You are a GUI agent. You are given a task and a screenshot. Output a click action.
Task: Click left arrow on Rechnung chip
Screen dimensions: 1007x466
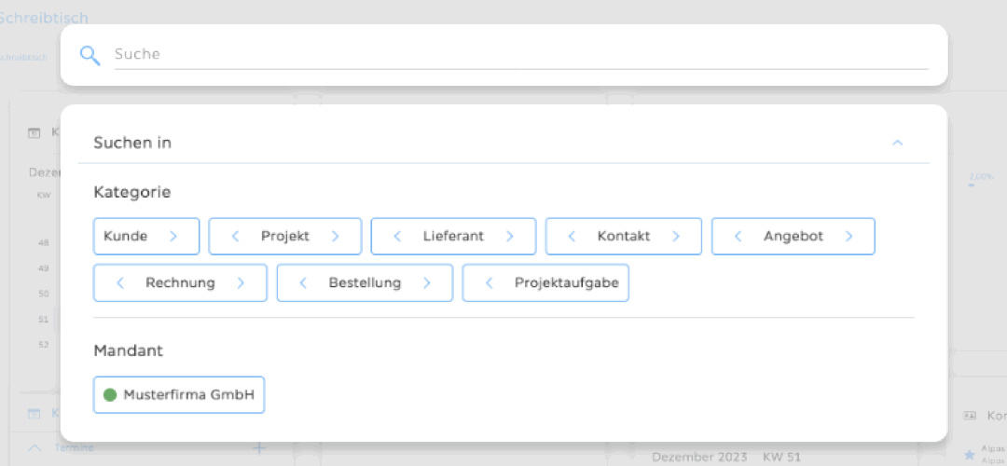[x=120, y=283]
